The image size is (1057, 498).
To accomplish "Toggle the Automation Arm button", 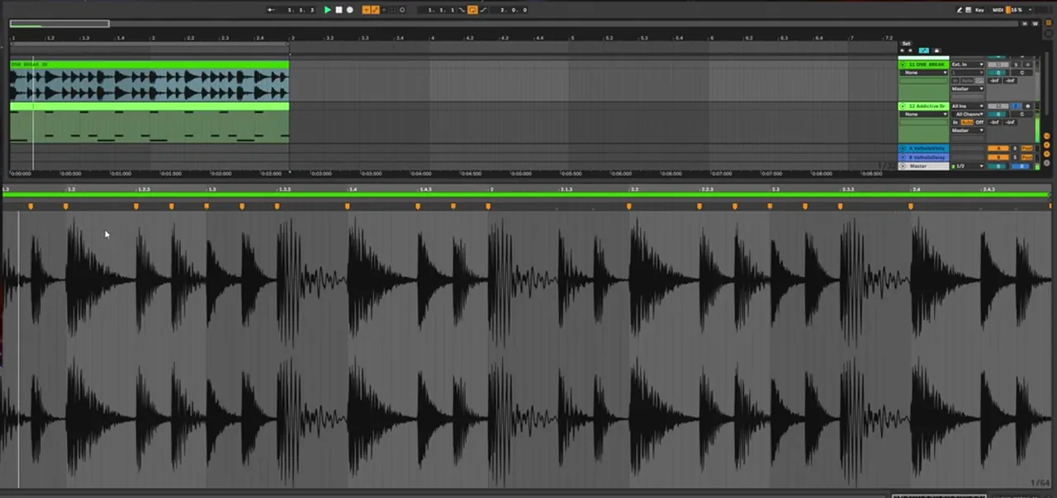I will click(x=376, y=10).
